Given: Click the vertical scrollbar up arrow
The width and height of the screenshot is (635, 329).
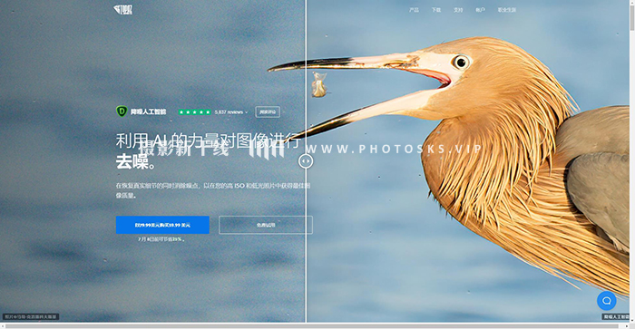Looking at the screenshot, I should (631, 3).
